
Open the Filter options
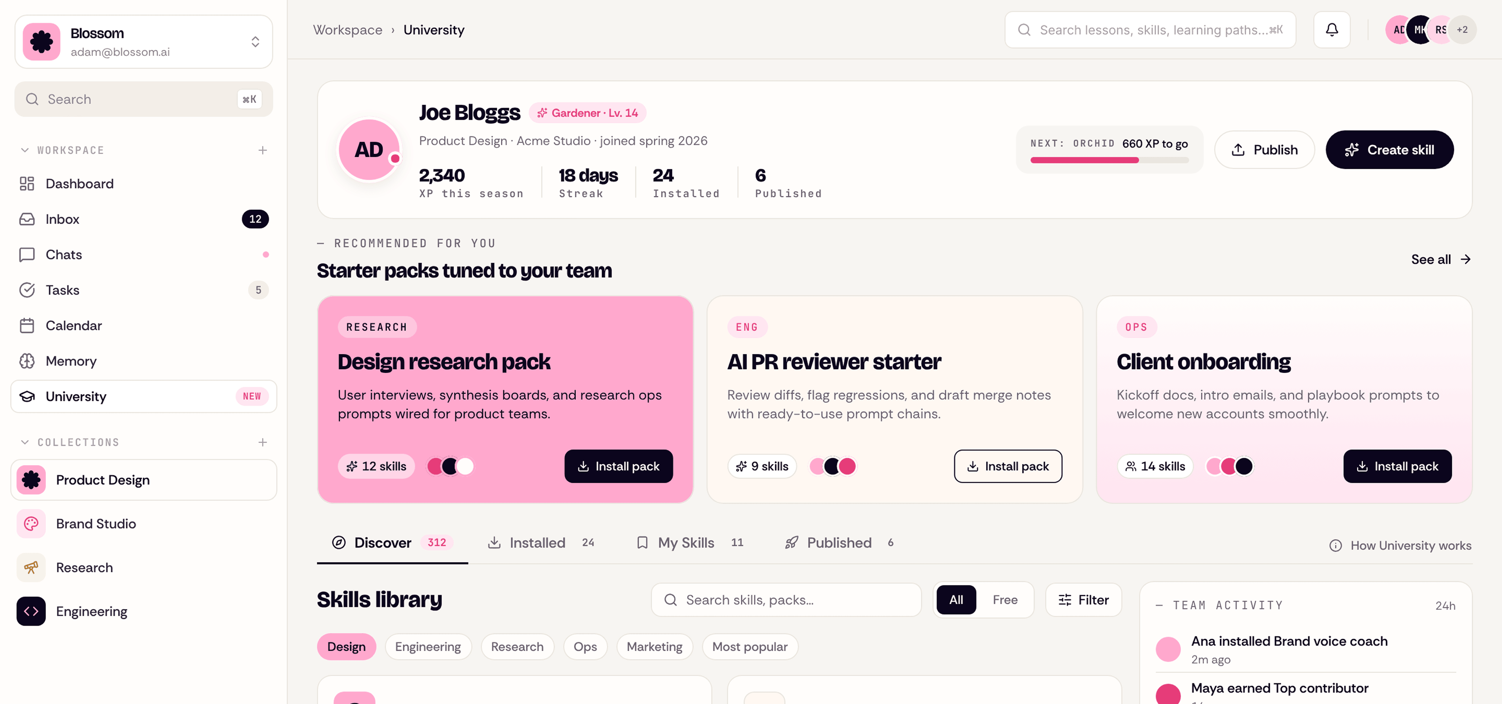[x=1083, y=600]
